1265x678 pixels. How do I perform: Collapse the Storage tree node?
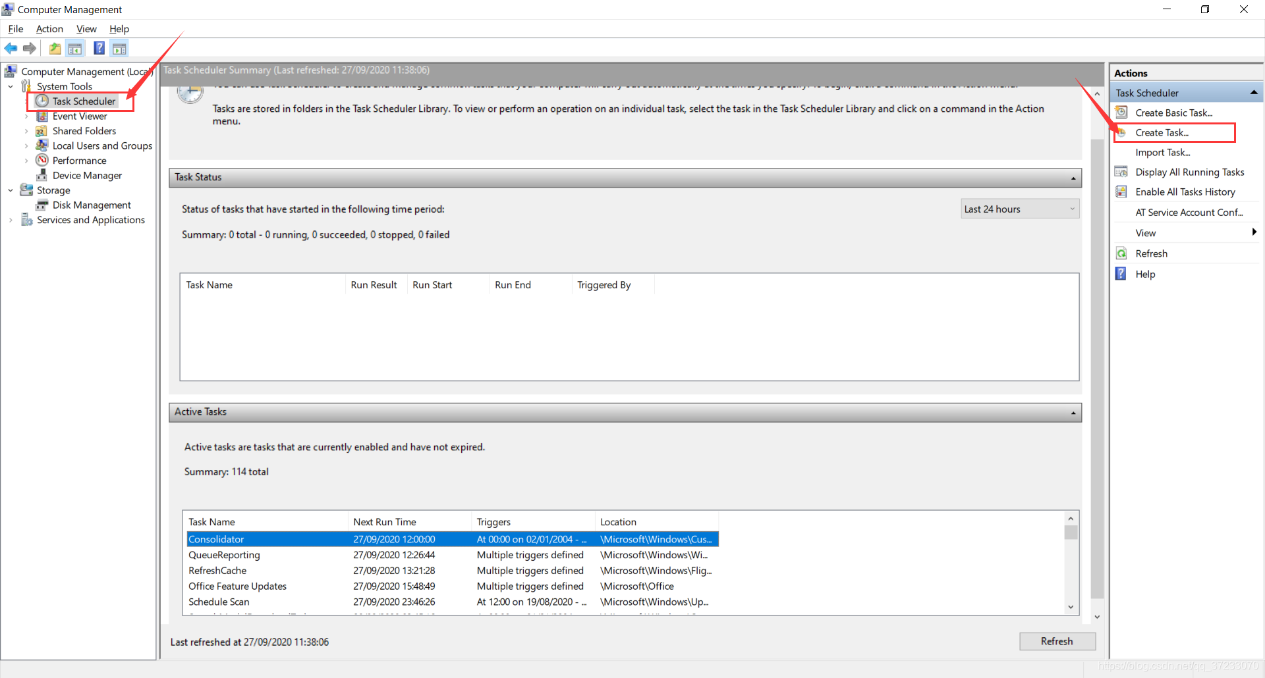click(11, 190)
